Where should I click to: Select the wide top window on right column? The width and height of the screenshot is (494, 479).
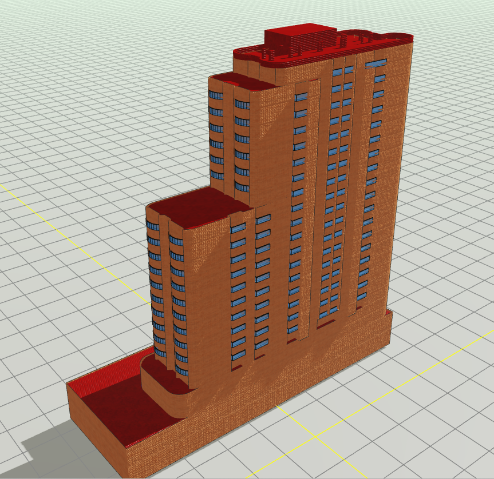(x=376, y=63)
